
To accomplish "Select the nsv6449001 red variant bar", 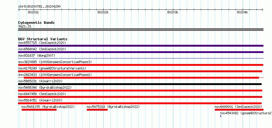I will pyautogui.click(x=239, y=110).
